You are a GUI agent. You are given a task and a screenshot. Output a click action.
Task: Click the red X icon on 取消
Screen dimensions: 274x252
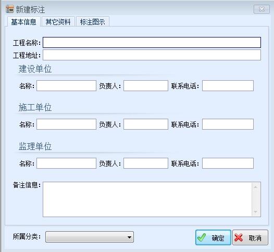[239, 237]
